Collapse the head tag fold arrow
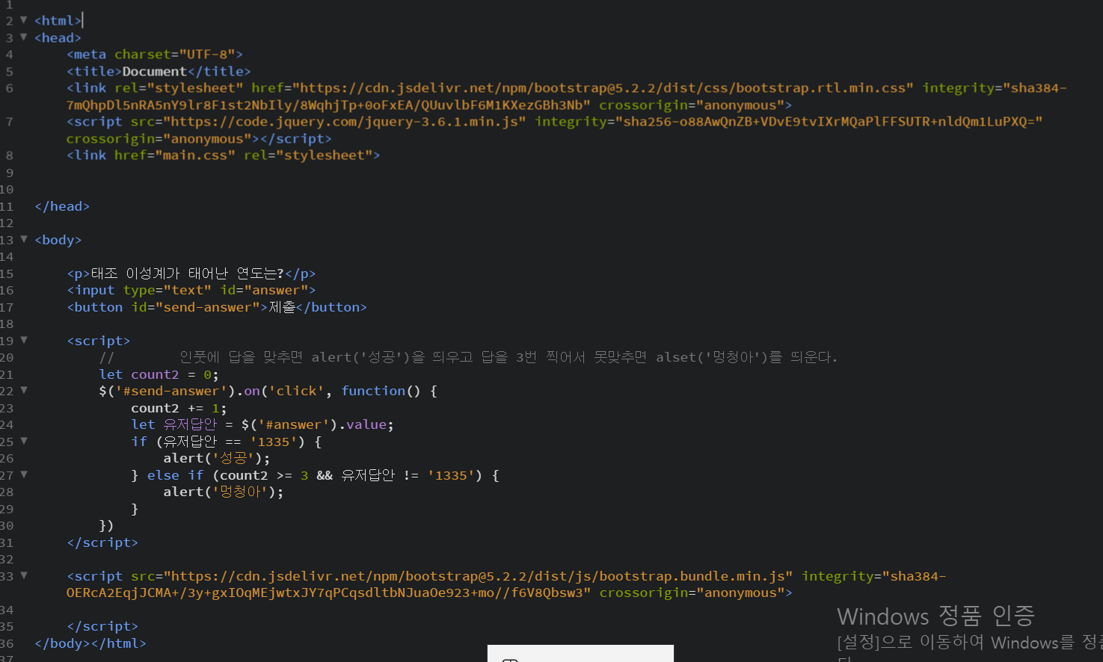Image resolution: width=1103 pixels, height=662 pixels. coord(23,37)
